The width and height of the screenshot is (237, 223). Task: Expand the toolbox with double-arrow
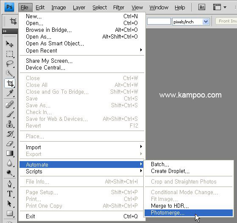(5, 31)
